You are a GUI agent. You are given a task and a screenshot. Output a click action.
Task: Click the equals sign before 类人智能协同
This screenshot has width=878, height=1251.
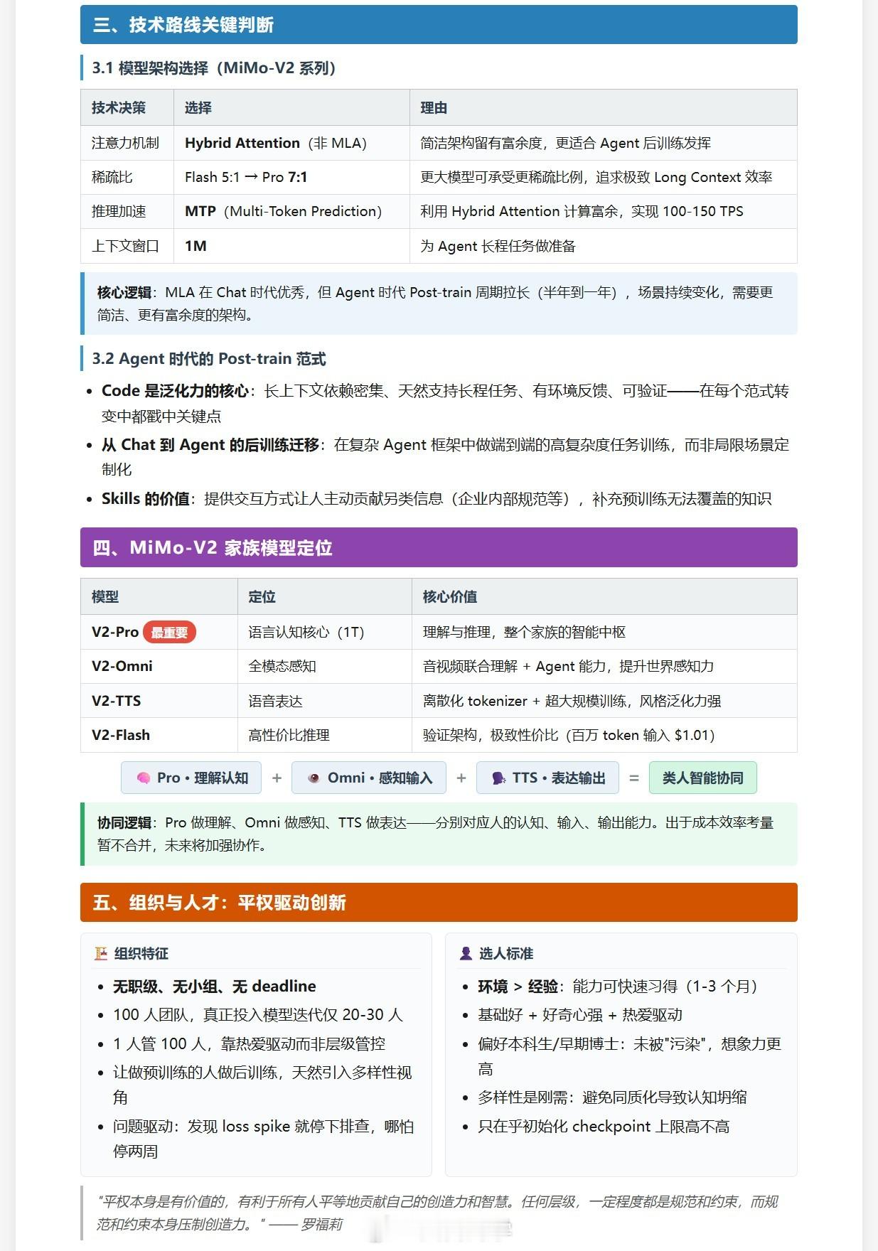[634, 778]
